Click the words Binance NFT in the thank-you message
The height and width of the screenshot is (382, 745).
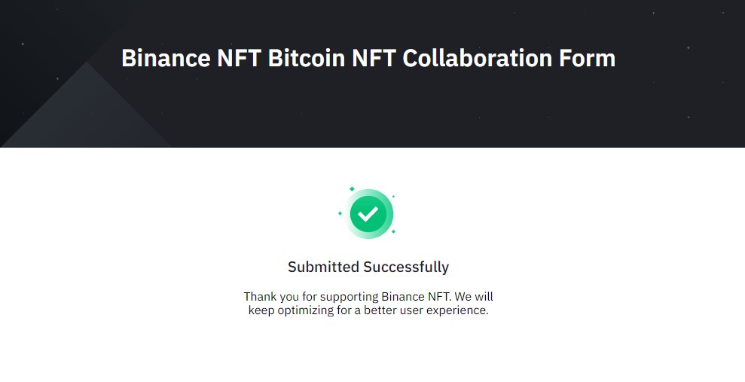pyautogui.click(x=415, y=296)
